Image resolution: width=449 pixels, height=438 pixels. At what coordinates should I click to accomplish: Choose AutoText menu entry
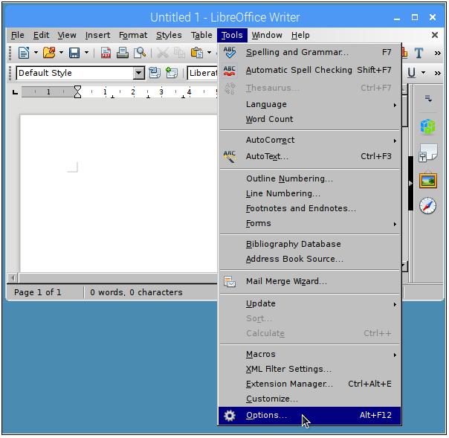coord(309,156)
